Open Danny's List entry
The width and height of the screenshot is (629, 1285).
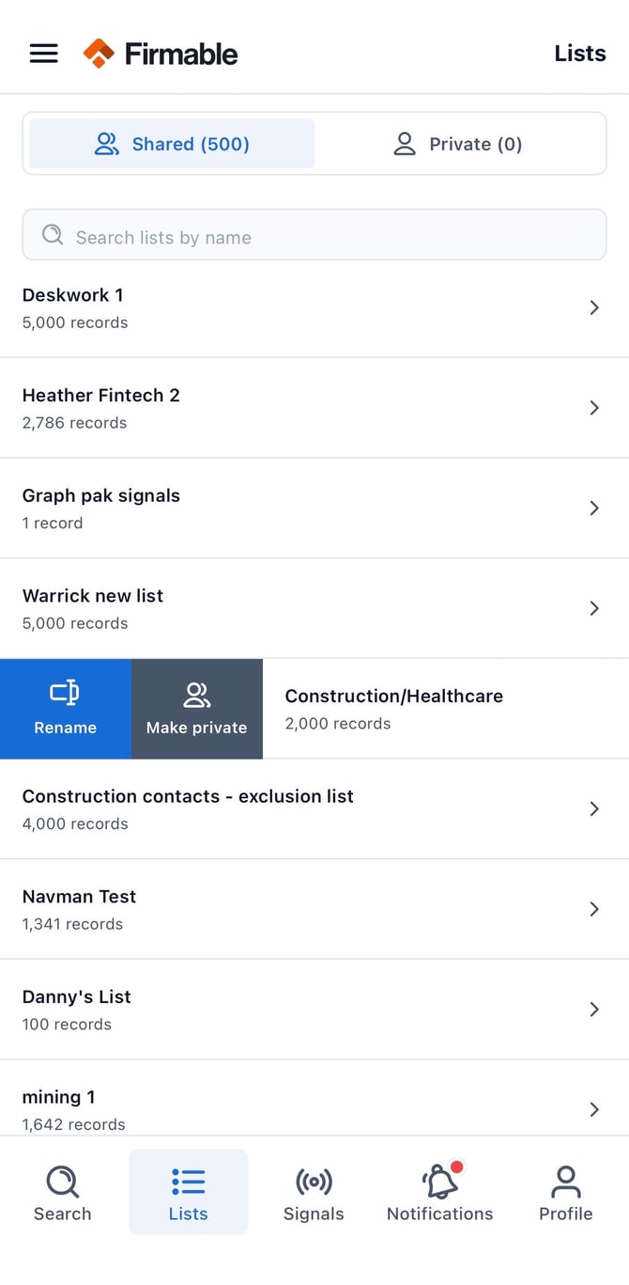[x=314, y=1010]
